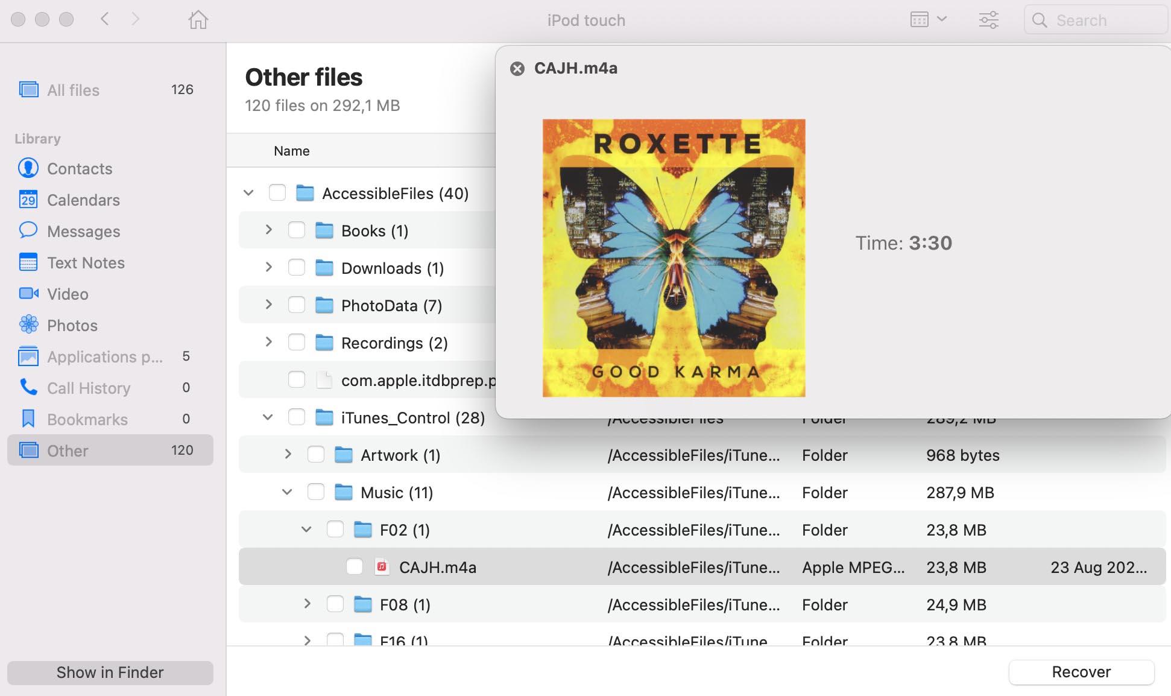This screenshot has width=1171, height=696.
Task: Open the view mode calendar-grid dropdown
Action: (x=929, y=20)
